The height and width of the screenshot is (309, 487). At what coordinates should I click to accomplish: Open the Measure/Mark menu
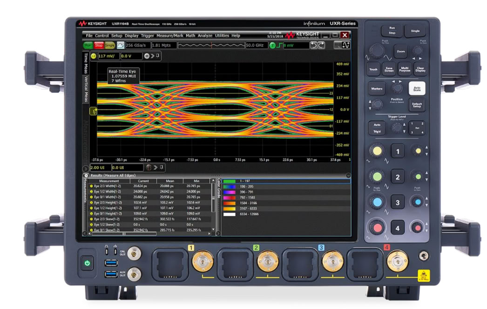pyautogui.click(x=170, y=36)
